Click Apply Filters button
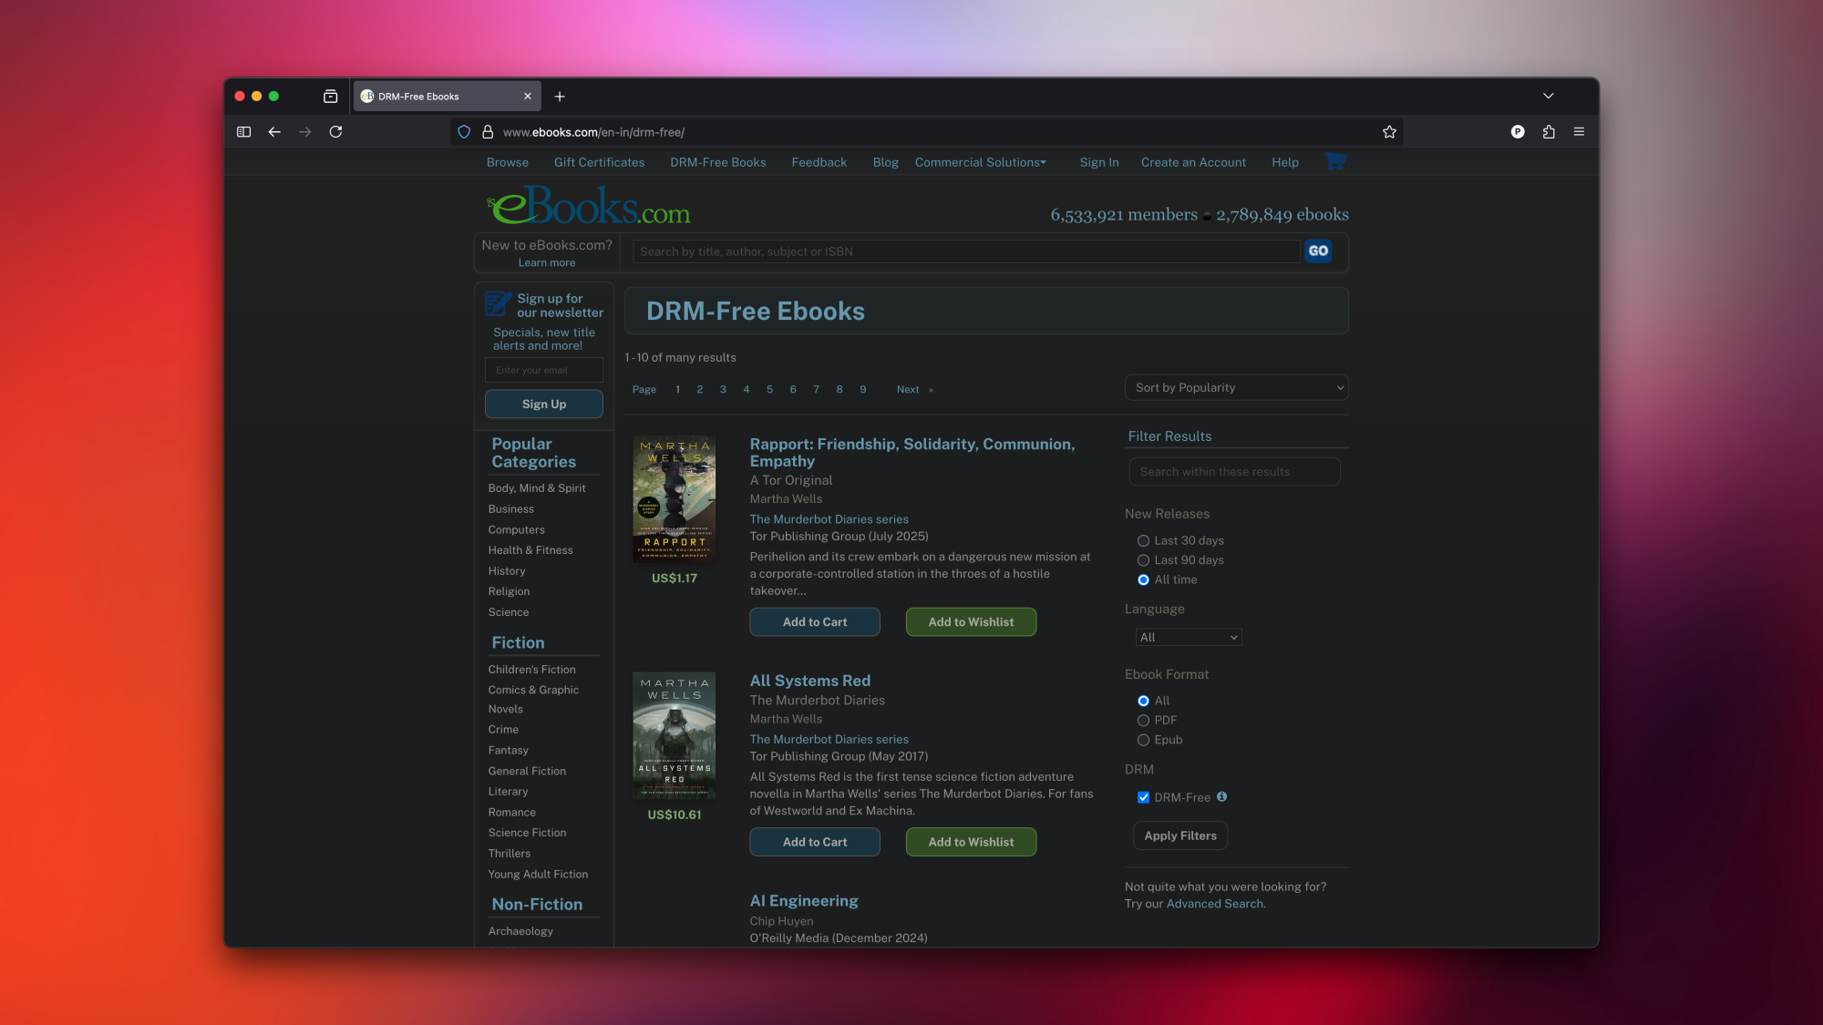The height and width of the screenshot is (1025, 1823). coord(1180,835)
